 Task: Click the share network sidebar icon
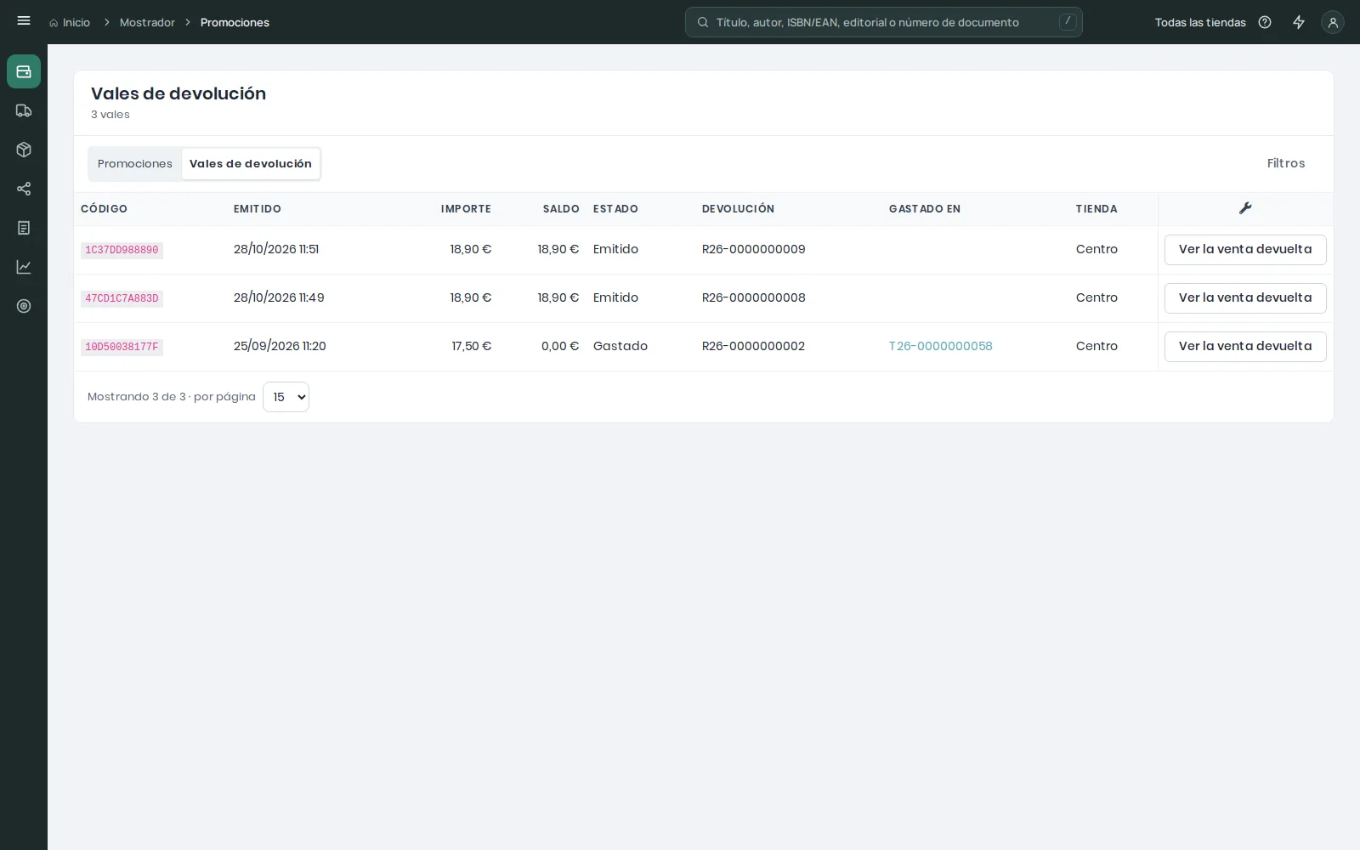point(24,189)
